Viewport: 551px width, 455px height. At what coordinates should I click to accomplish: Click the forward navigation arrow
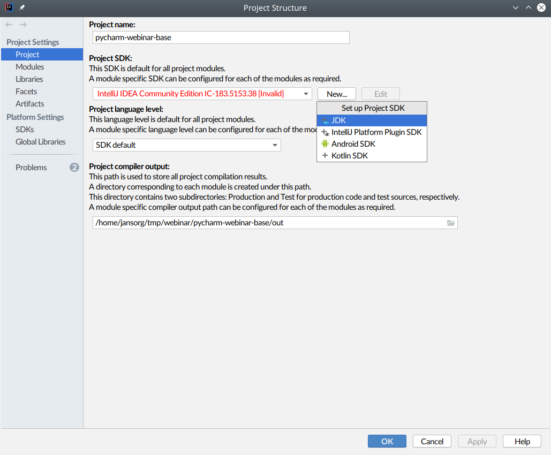click(23, 25)
